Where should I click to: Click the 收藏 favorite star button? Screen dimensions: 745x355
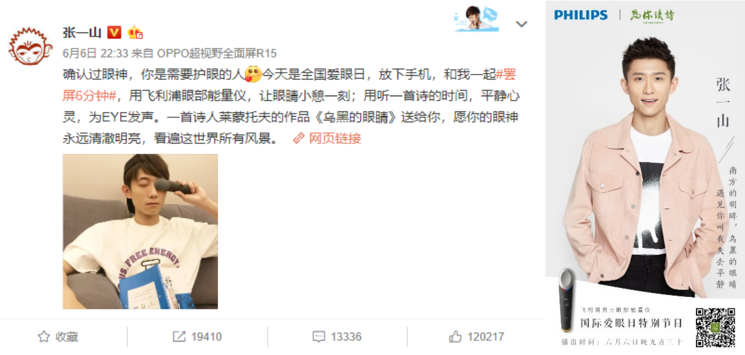coord(57,337)
